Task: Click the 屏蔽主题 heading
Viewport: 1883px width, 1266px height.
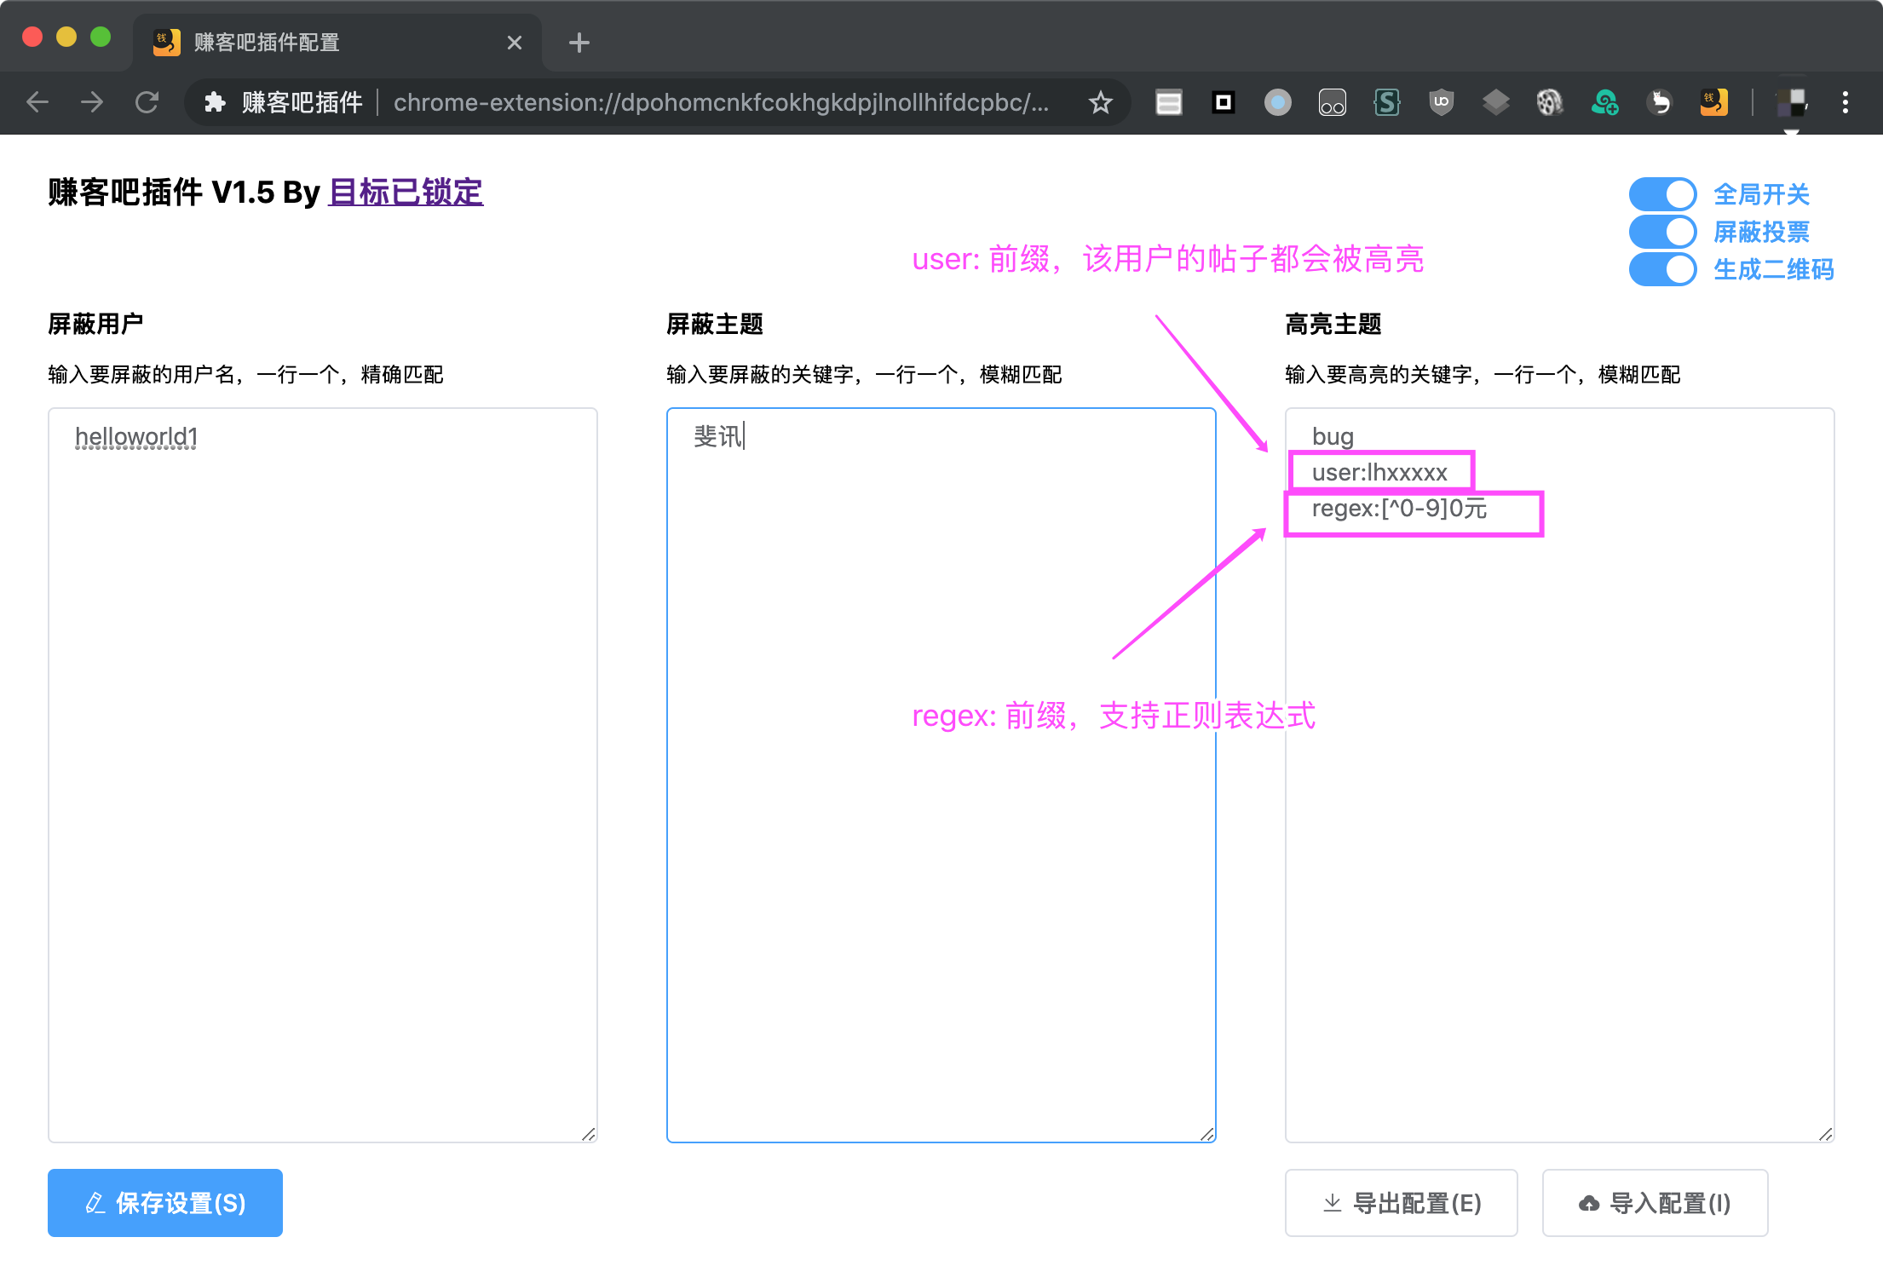Action: click(714, 325)
